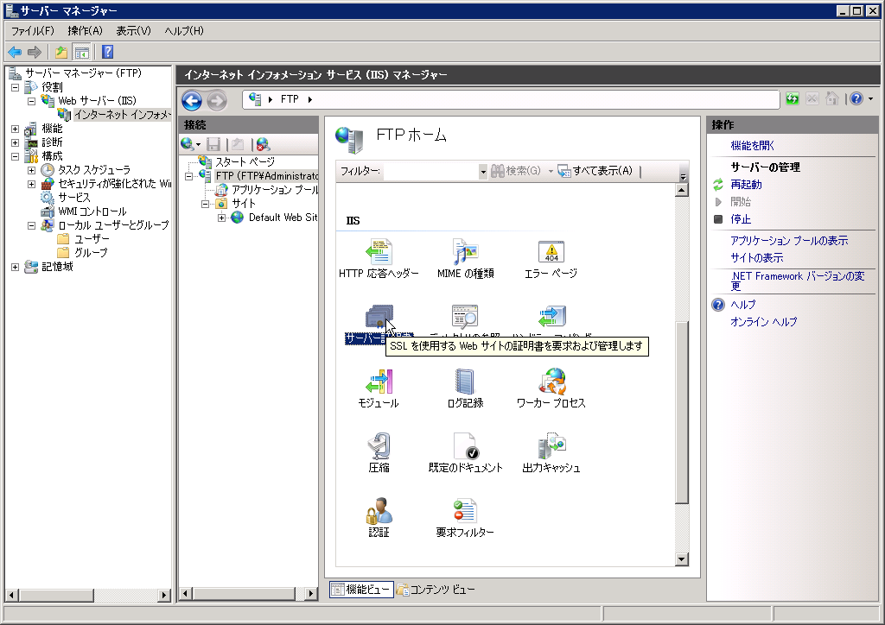Select the グループ folder in tree
Viewport: 885px width, 625px height.
point(91,253)
